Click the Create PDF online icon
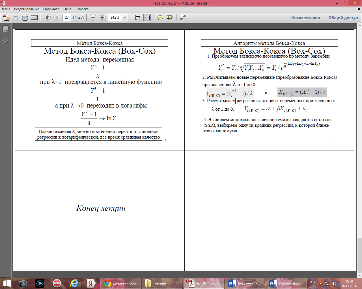Viewport: 362px width, 289px height. point(6,17)
